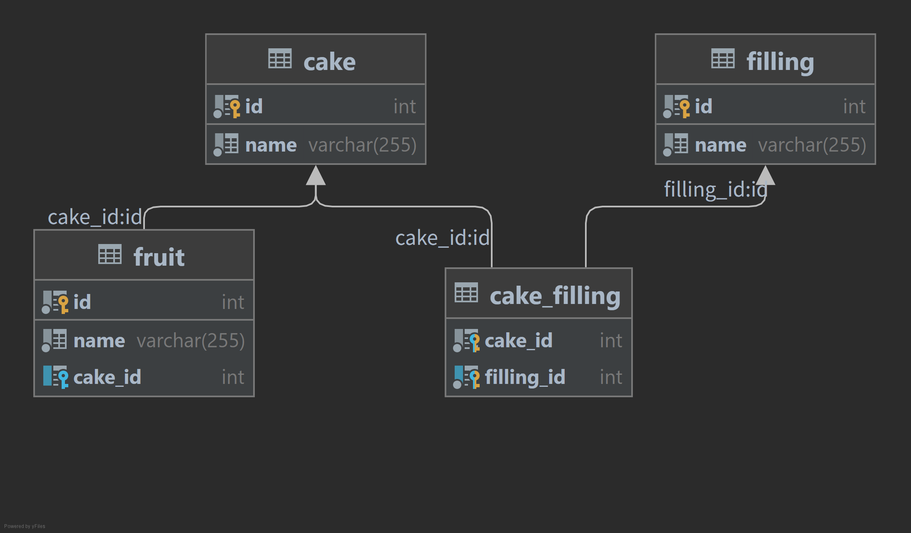Click the key icon for cake_filling cake_id
Image resolution: width=911 pixels, height=533 pixels.
coord(467,341)
